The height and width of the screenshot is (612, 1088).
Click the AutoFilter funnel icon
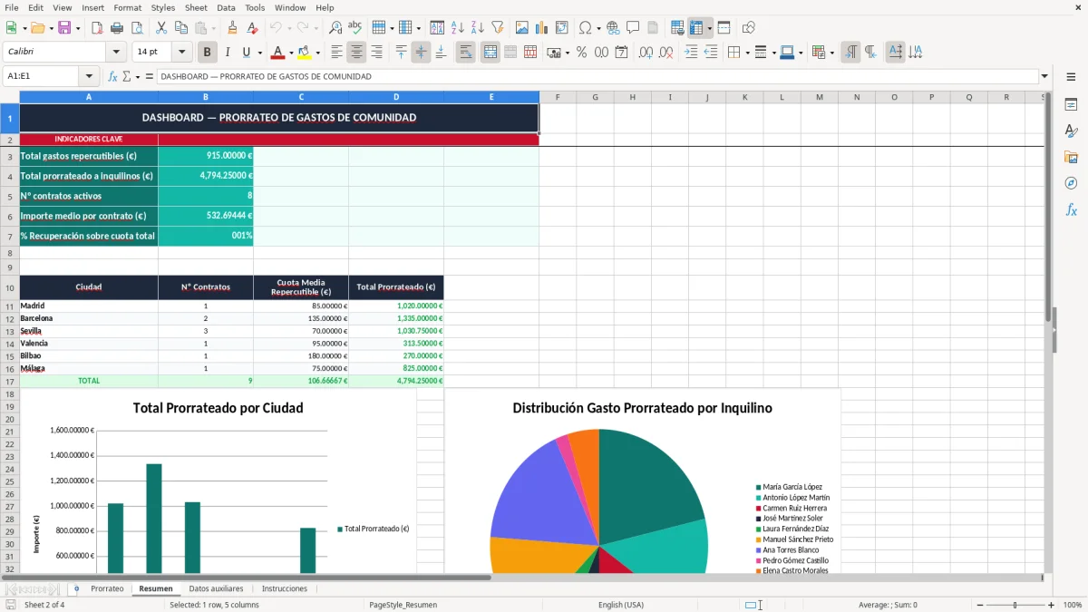498,28
